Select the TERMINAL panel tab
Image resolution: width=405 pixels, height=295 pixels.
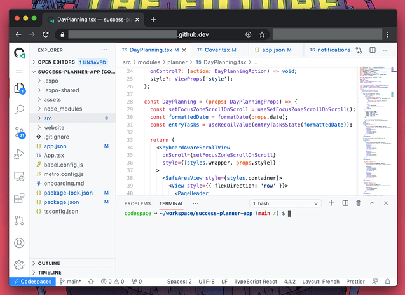click(171, 203)
